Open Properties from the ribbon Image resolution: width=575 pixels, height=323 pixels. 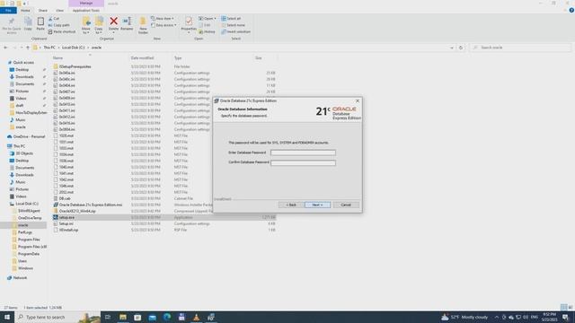tap(189, 25)
